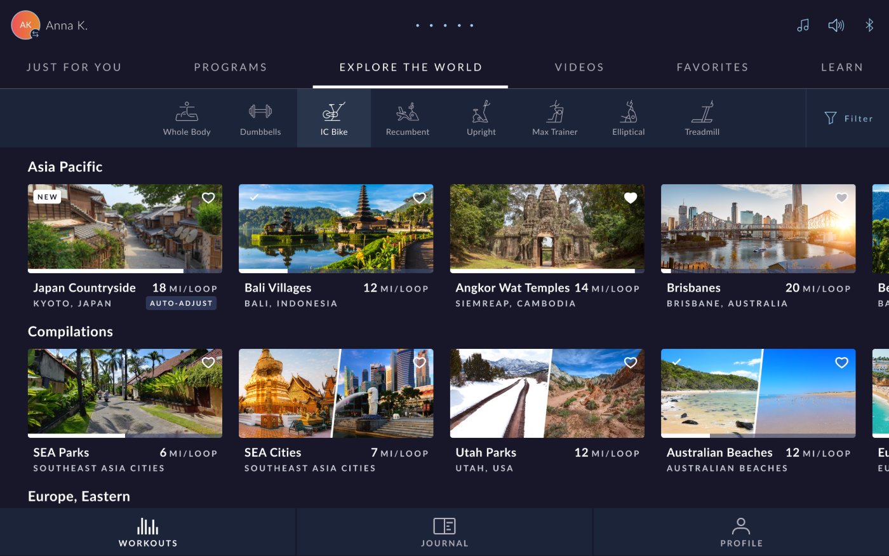
Task: Pick the Upright bike icon
Action: (481, 112)
